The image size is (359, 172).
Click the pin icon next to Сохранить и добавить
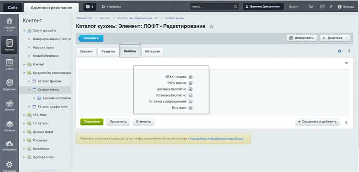click(346, 122)
